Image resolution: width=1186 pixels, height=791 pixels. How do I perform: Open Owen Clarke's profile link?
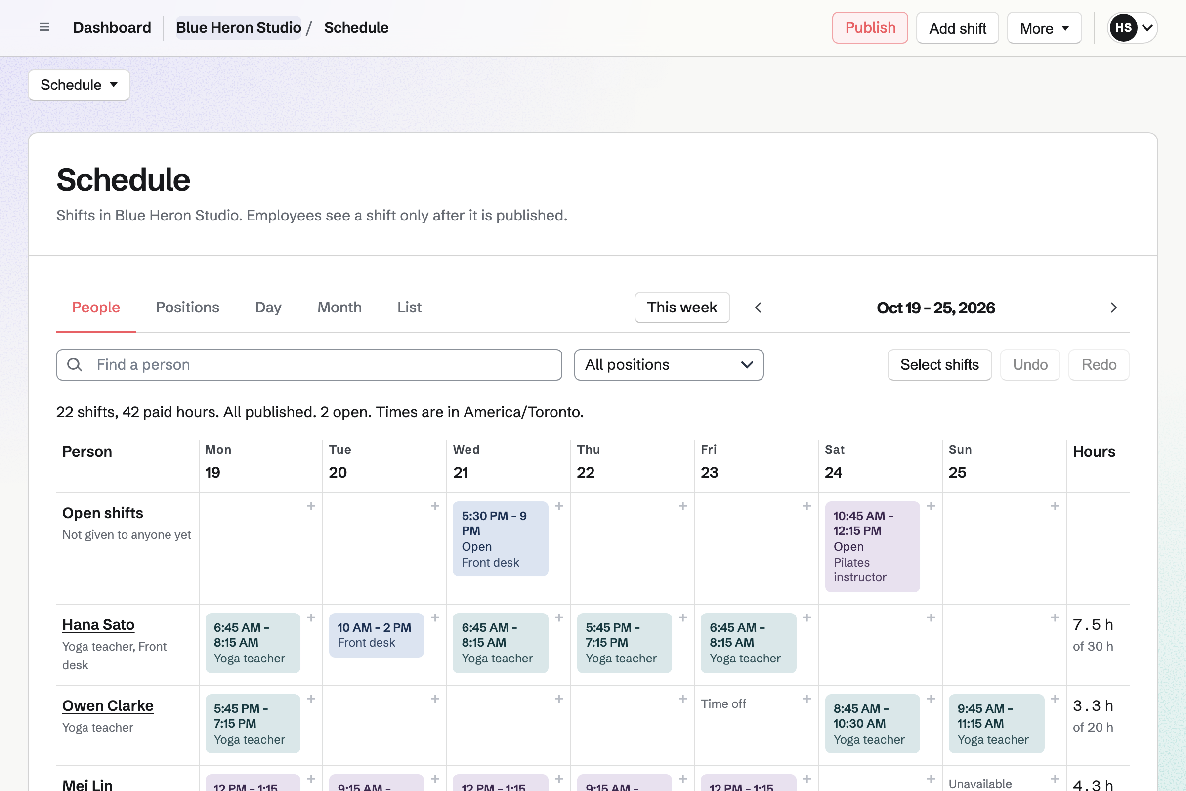click(x=107, y=706)
